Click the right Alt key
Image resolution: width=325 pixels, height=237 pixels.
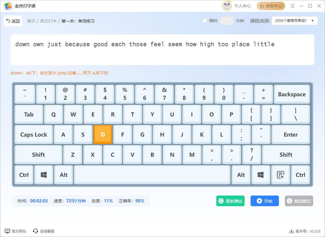241,175
